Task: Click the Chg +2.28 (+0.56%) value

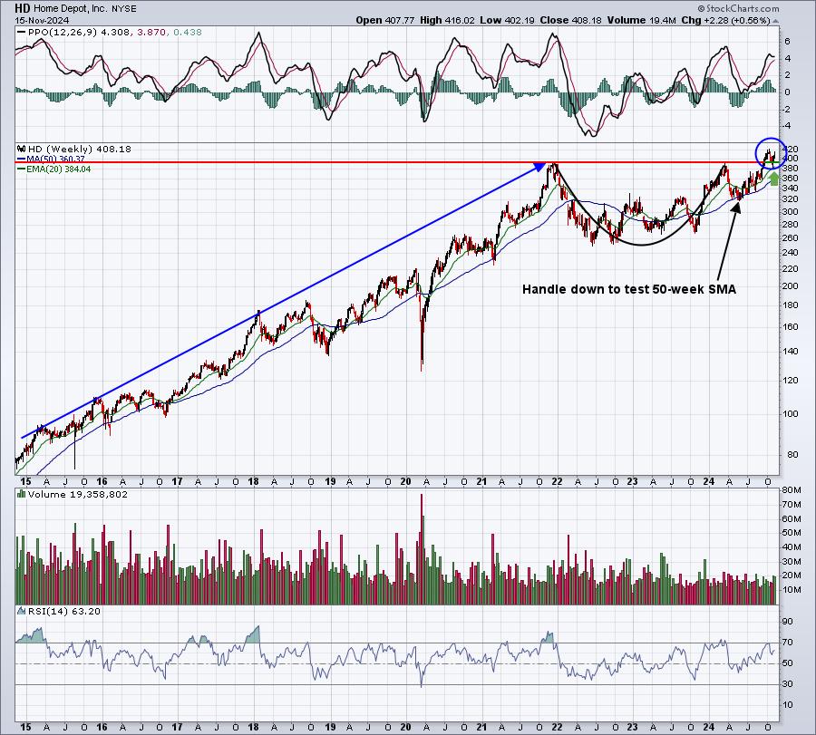Action: [x=725, y=20]
